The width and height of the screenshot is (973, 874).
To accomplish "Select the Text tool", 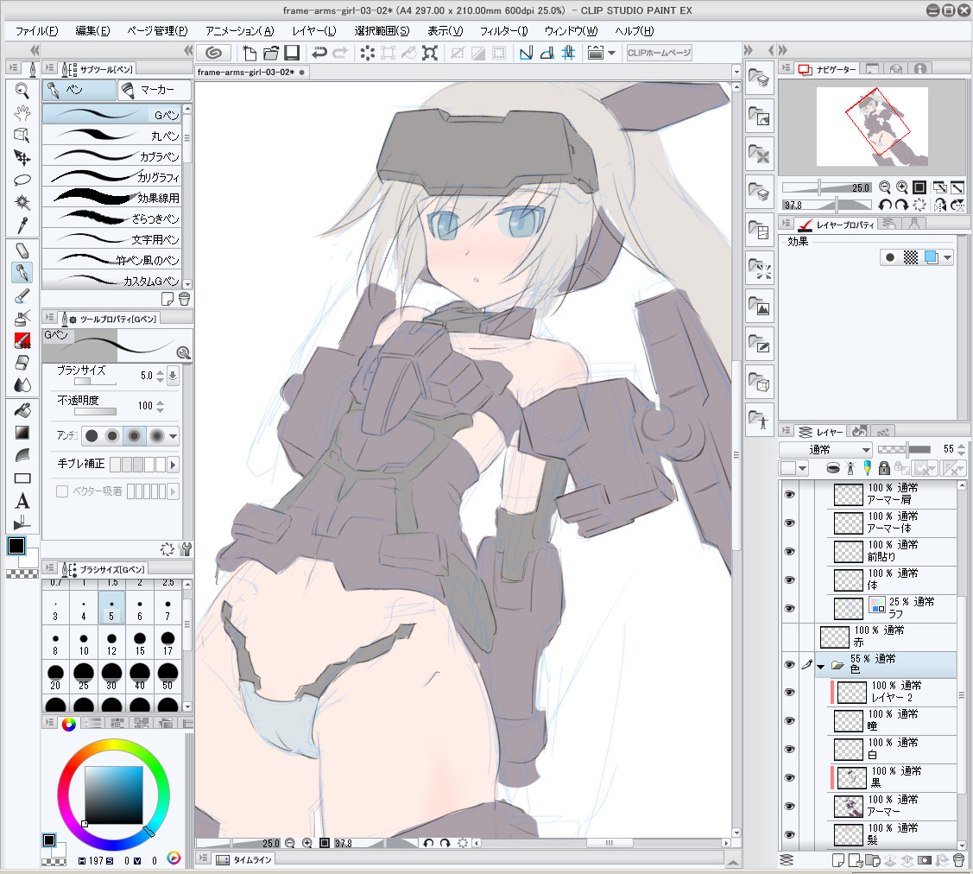I will pos(22,500).
